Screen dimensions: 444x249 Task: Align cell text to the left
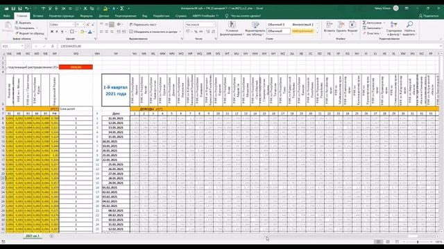[x=101, y=32]
